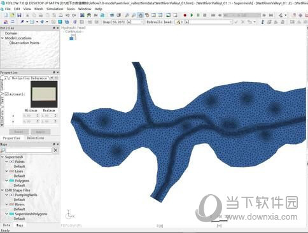Open the Mesh menu
Image resolution: width=308 pixels, height=233 pixels.
(39, 9)
